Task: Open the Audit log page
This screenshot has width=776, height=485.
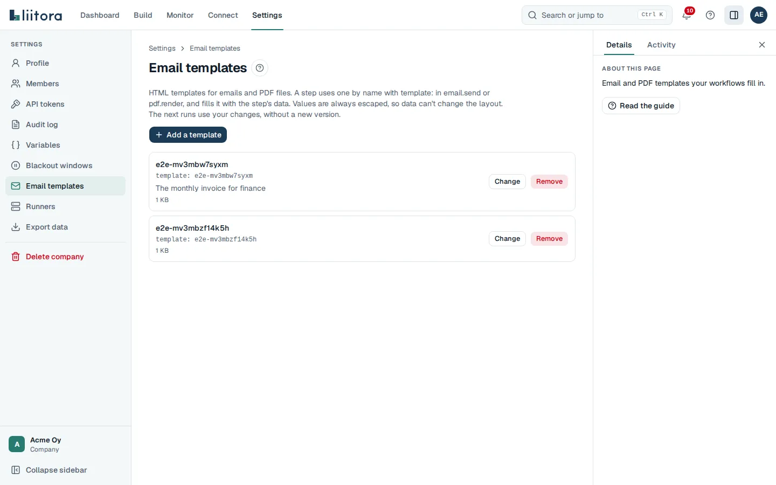Action: pos(65,124)
